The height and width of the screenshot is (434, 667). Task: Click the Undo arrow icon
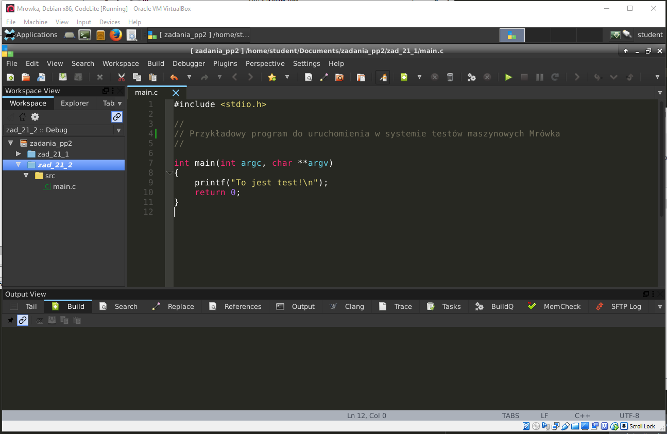pos(174,77)
